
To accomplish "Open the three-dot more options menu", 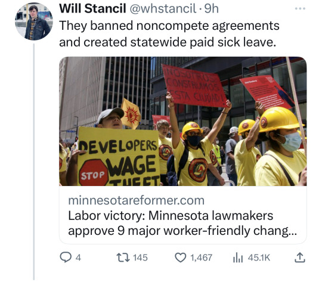I will point(300,8).
